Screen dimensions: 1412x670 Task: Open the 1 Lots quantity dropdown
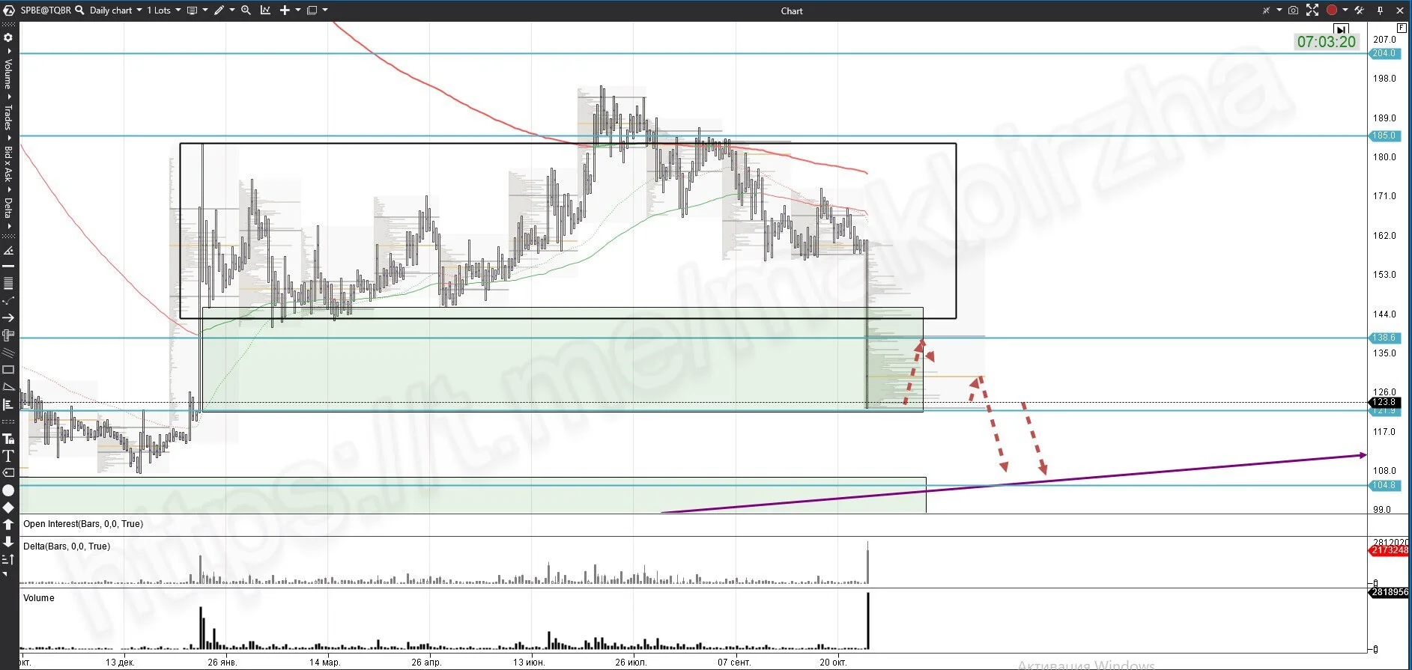click(163, 10)
